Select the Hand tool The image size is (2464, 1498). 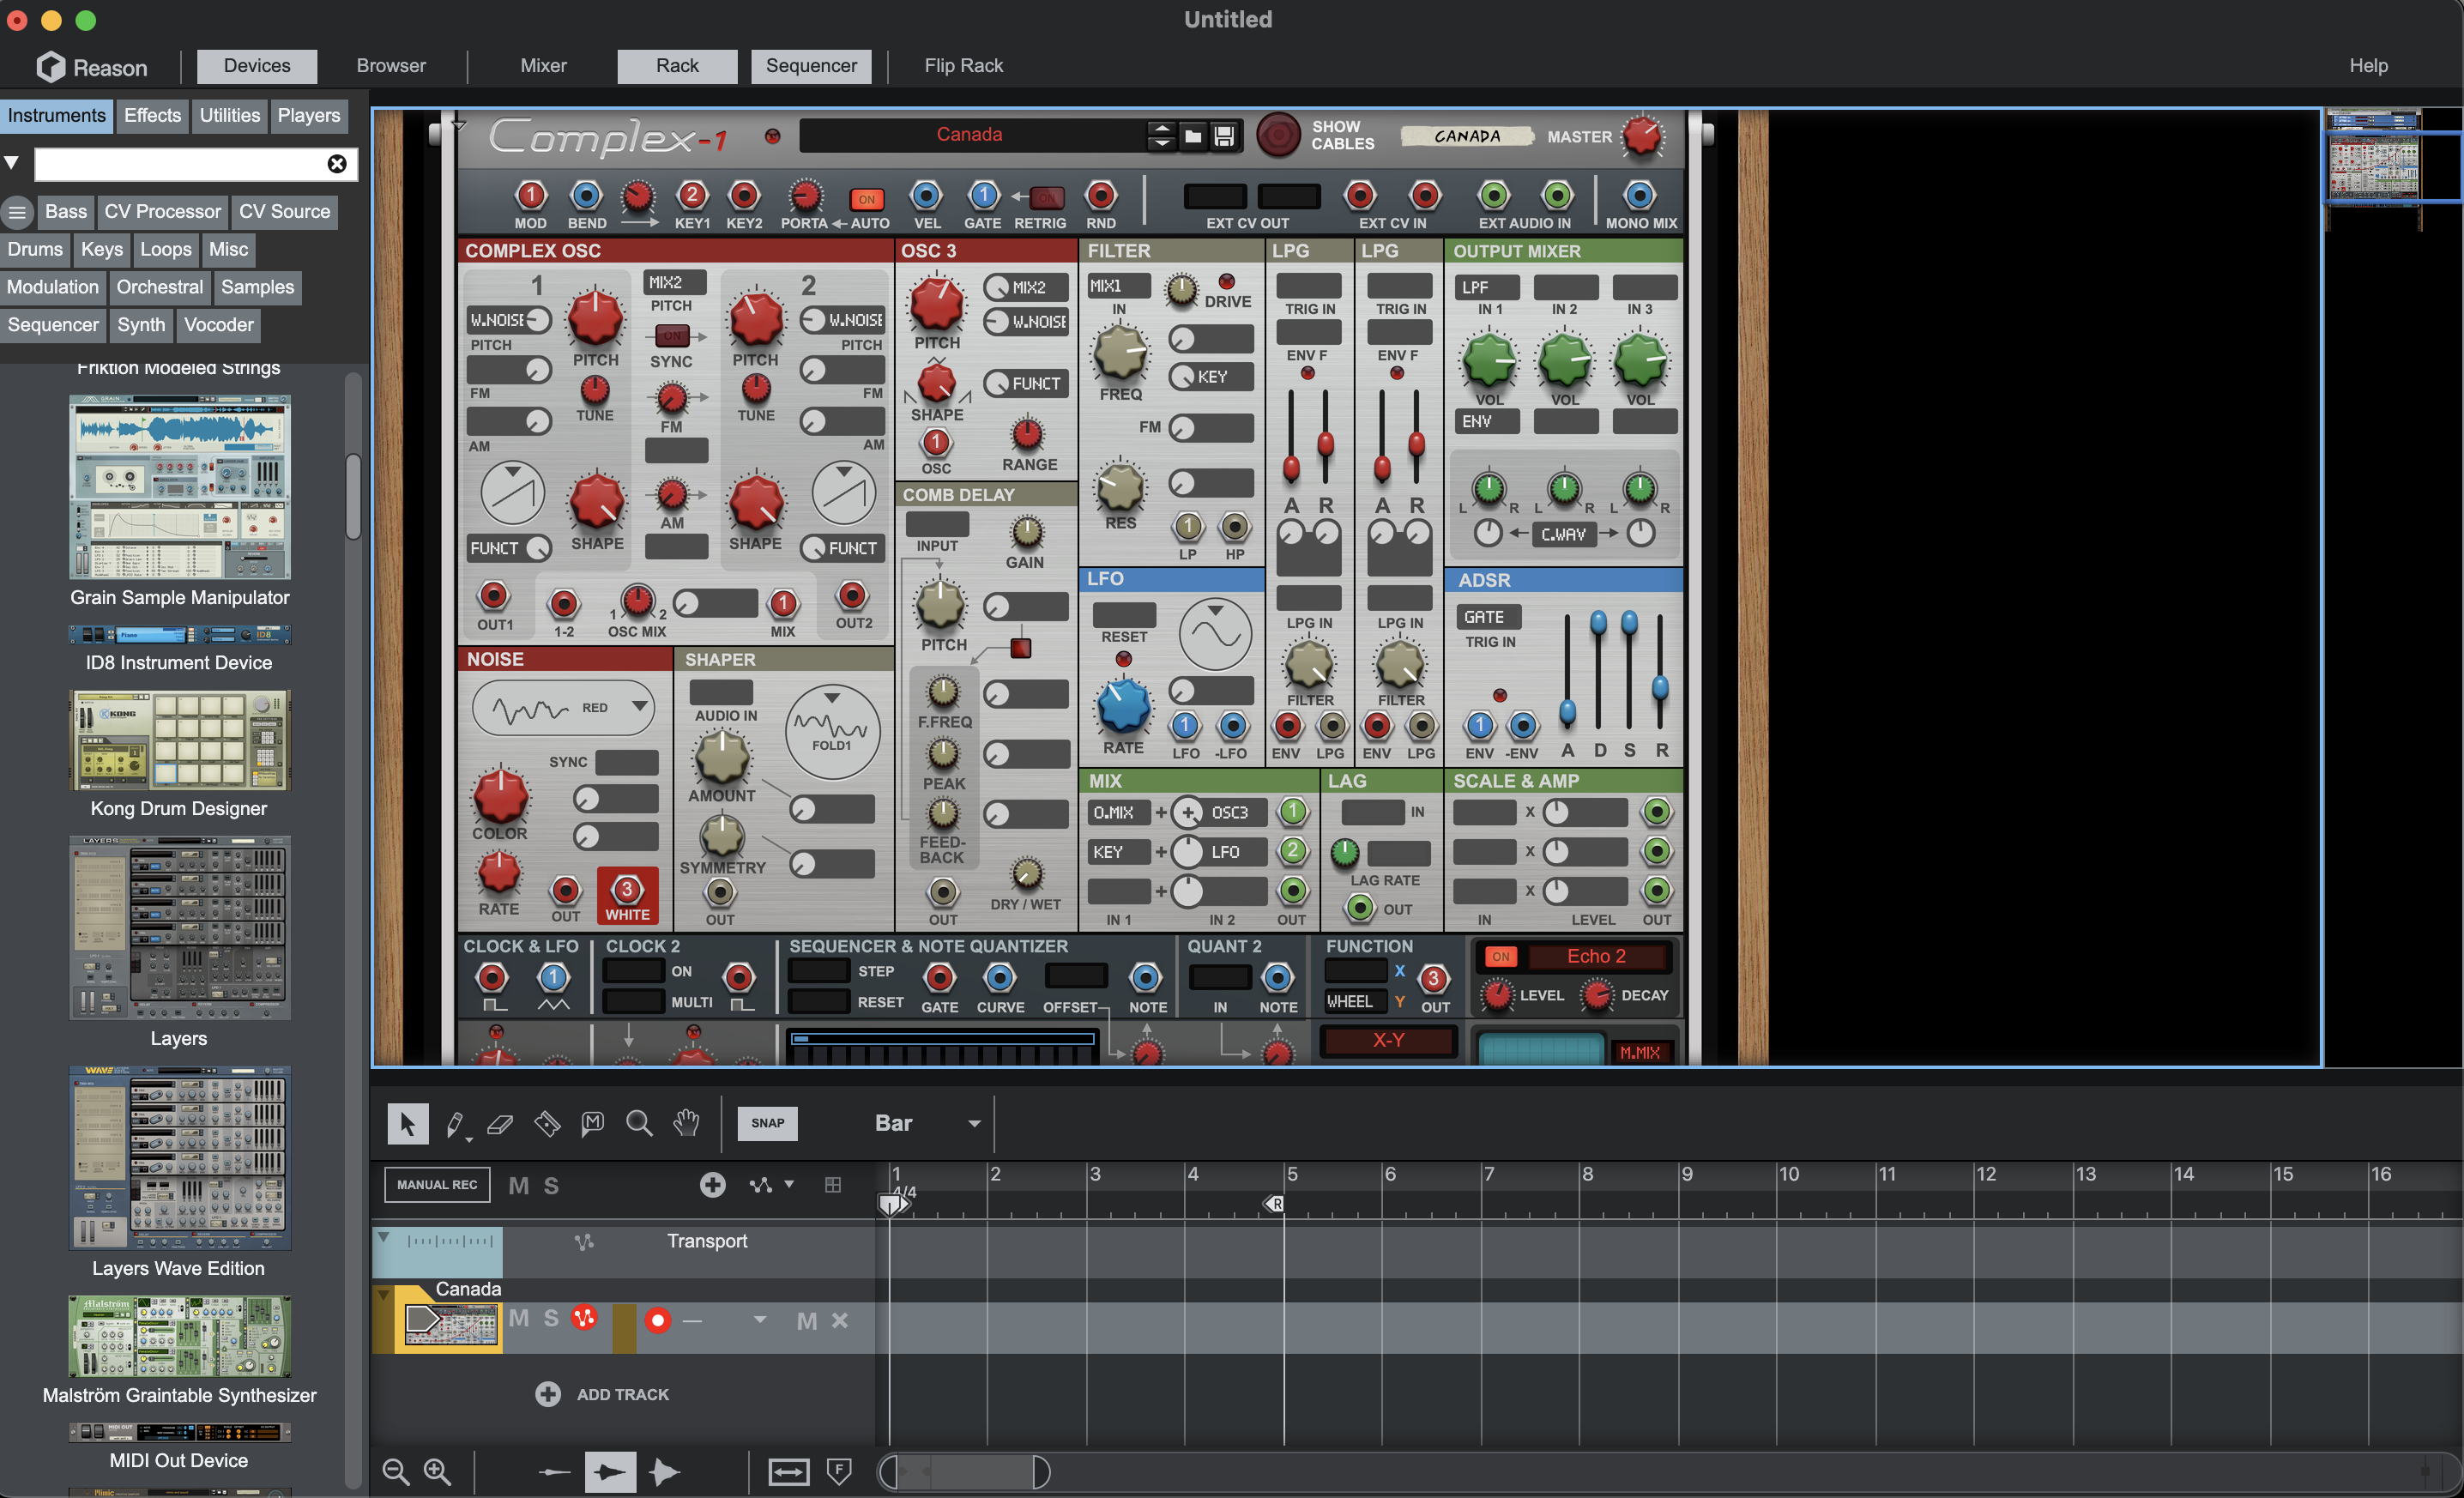pyautogui.click(x=686, y=1123)
